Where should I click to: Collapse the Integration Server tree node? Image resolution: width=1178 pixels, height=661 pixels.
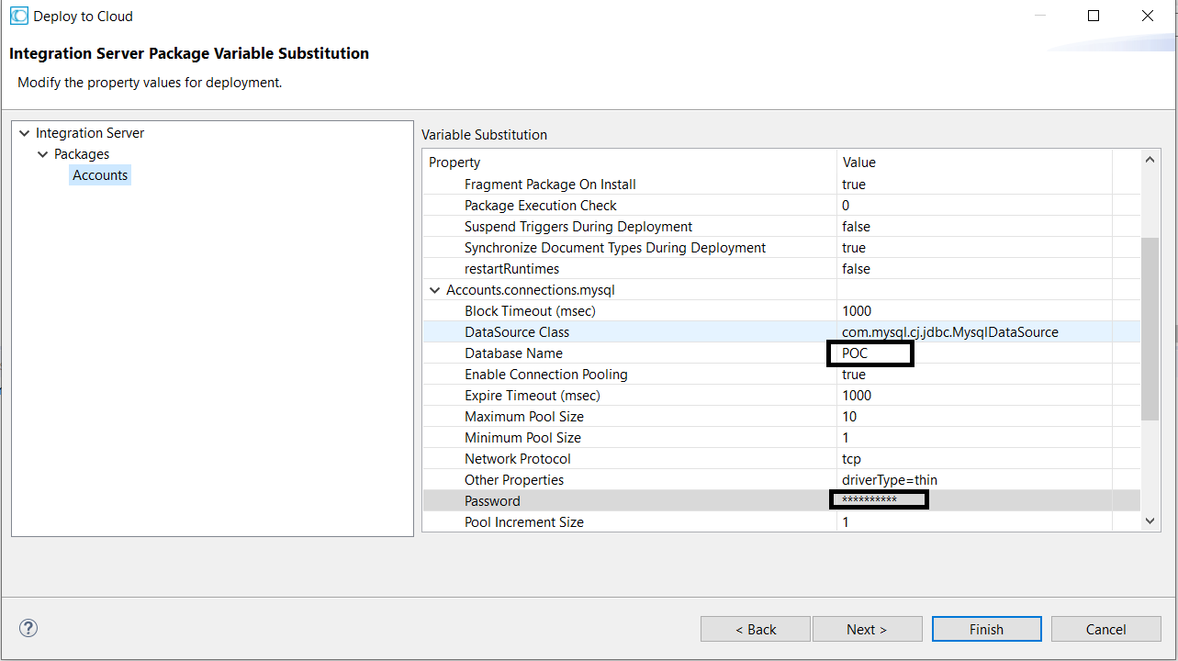tap(24, 133)
